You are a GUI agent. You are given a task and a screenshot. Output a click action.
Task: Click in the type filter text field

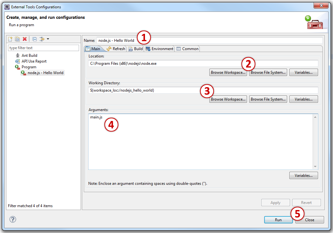pos(43,48)
